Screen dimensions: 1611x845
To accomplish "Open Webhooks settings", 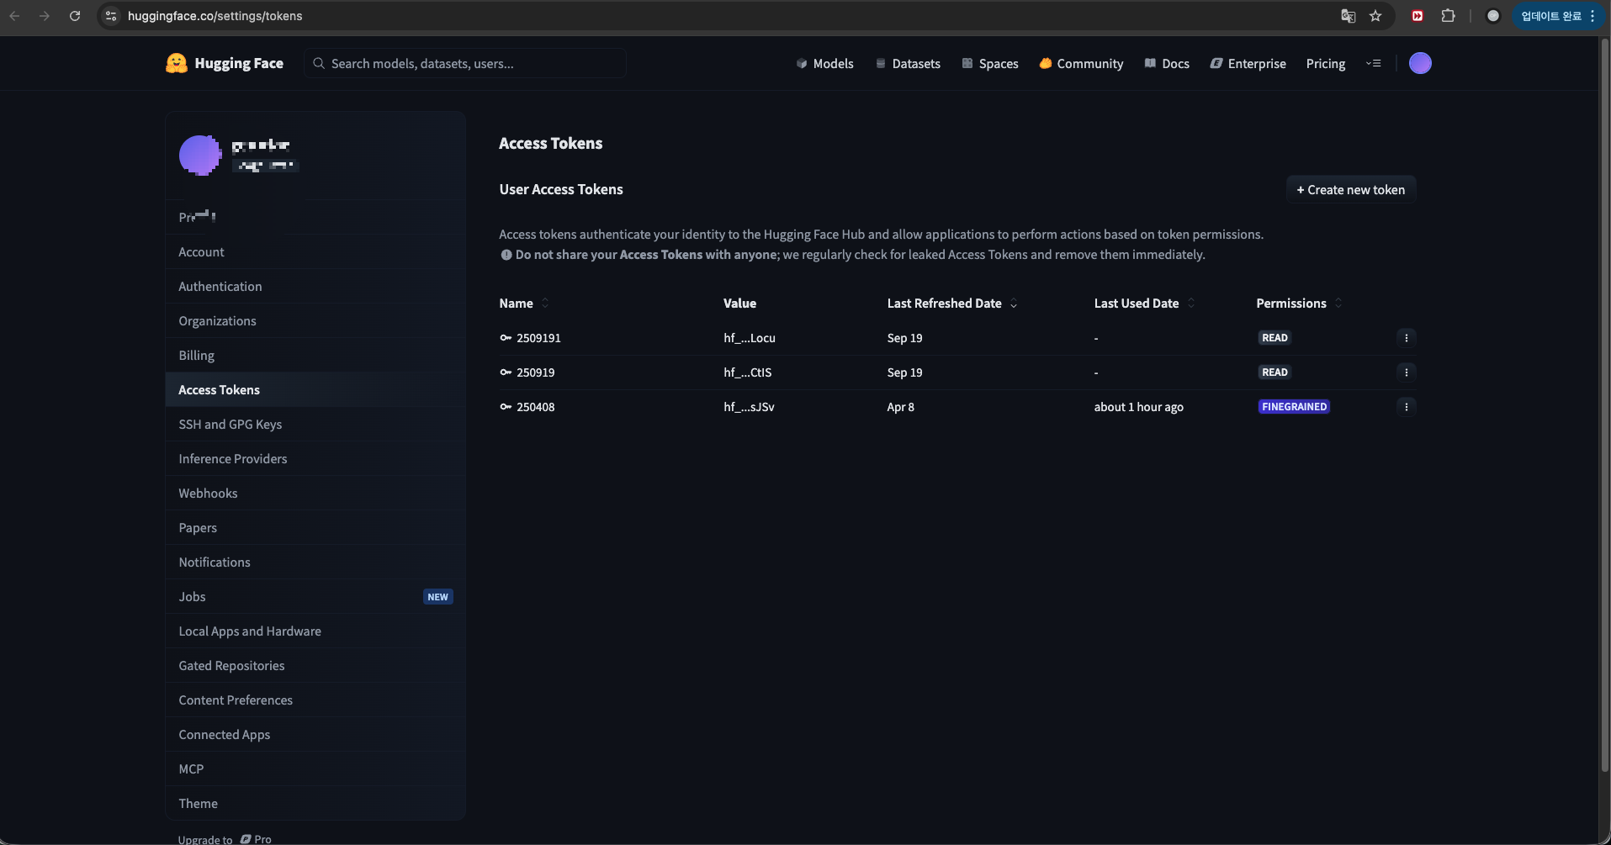I will (x=315, y=494).
